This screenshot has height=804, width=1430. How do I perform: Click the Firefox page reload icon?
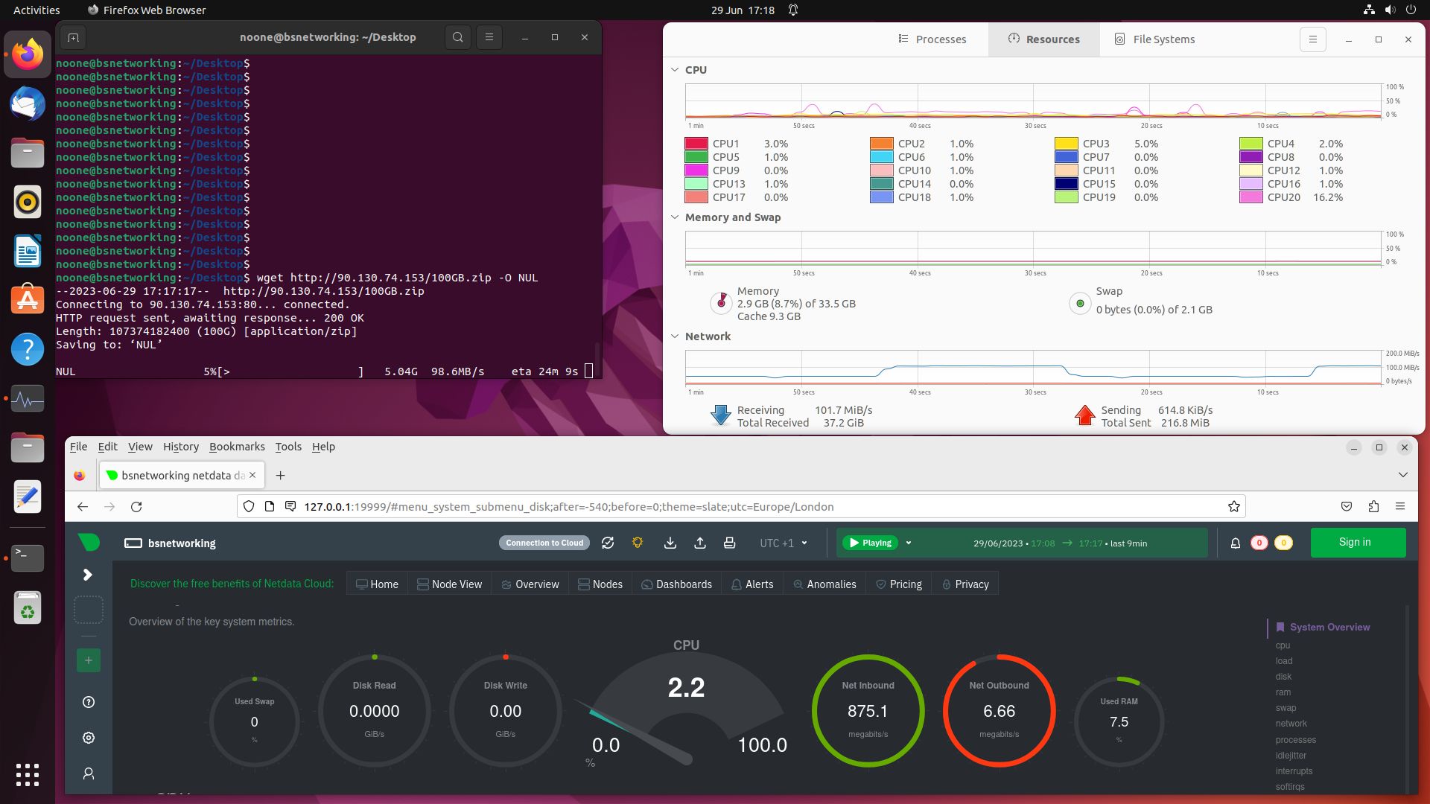(136, 507)
